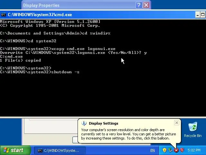Click the yellow security shield tray icon
The width and height of the screenshot is (206, 155).
point(164,150)
